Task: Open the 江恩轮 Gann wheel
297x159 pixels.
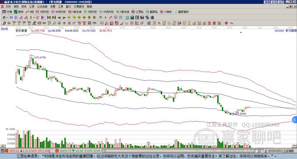Action: coord(137,12)
